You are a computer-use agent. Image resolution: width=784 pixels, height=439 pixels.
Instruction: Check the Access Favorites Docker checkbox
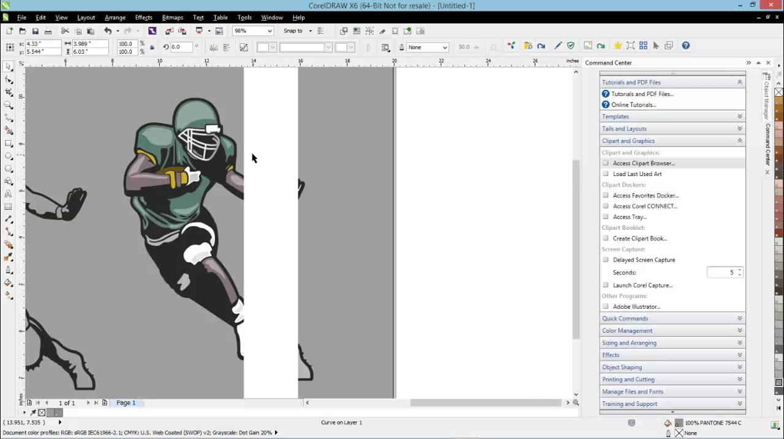(606, 195)
